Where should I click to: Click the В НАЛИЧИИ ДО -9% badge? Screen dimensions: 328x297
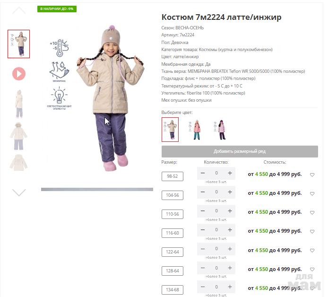click(x=57, y=9)
